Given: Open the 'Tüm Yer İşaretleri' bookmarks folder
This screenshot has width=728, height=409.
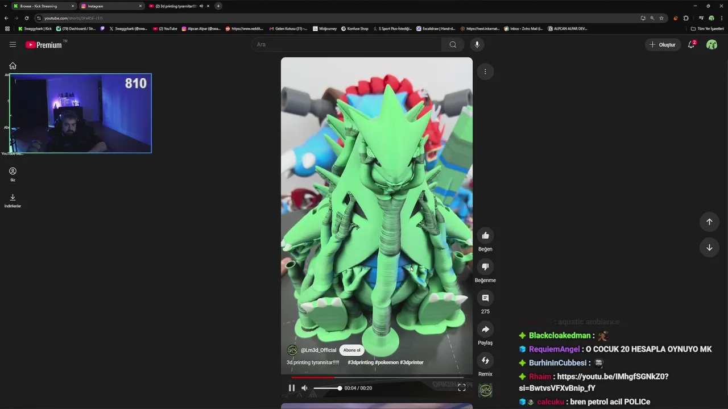Looking at the screenshot, I should [707, 28].
